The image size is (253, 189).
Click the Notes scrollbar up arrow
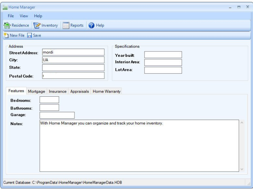(x=242, y=123)
